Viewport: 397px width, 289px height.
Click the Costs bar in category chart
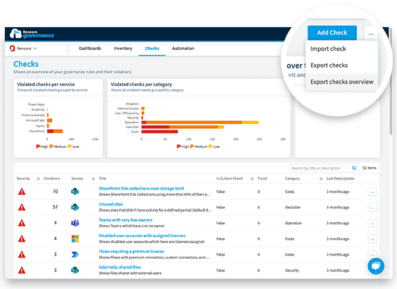tap(159, 132)
